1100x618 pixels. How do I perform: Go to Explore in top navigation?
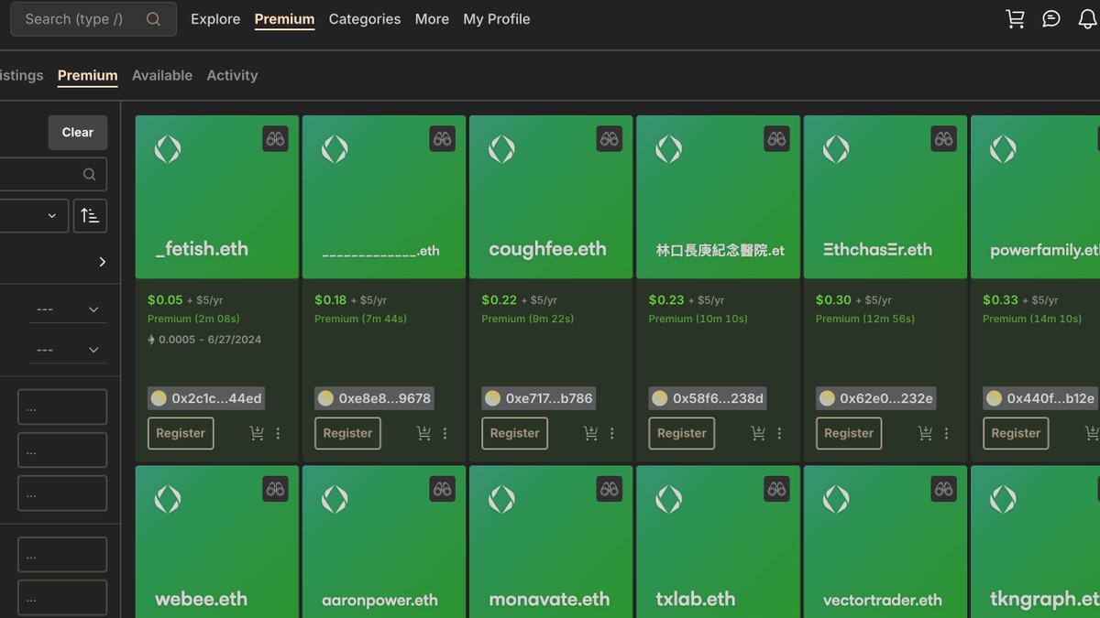(x=215, y=19)
